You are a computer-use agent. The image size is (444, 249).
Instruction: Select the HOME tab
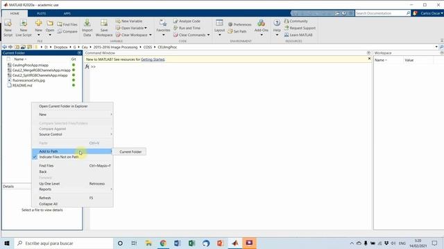point(15,13)
